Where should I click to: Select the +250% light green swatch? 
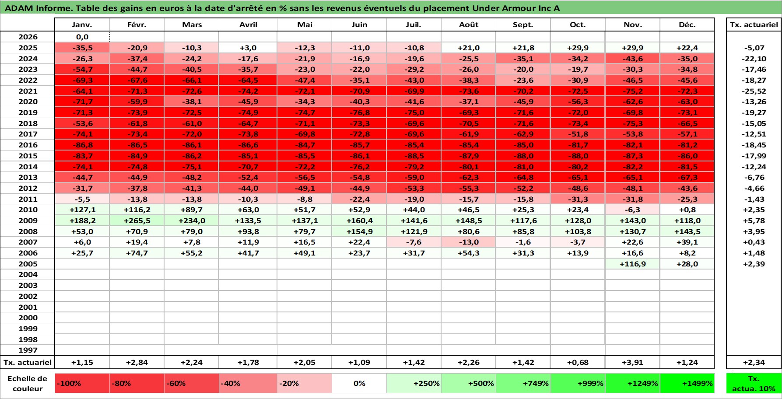414,383
